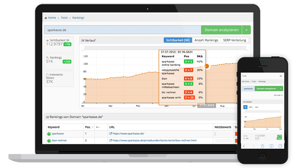Switch to Dist tab on phone
Screen dimensions: 298x168
tap(257, 107)
